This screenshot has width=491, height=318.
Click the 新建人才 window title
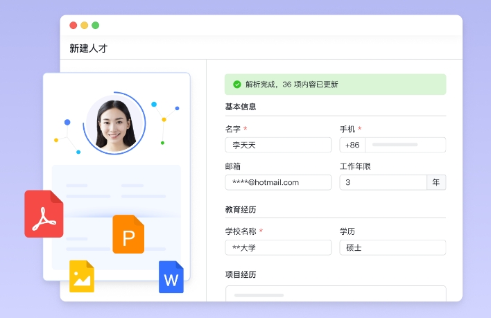pyautogui.click(x=89, y=48)
